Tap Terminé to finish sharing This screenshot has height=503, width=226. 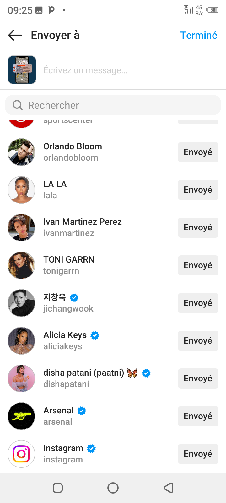pyautogui.click(x=198, y=35)
